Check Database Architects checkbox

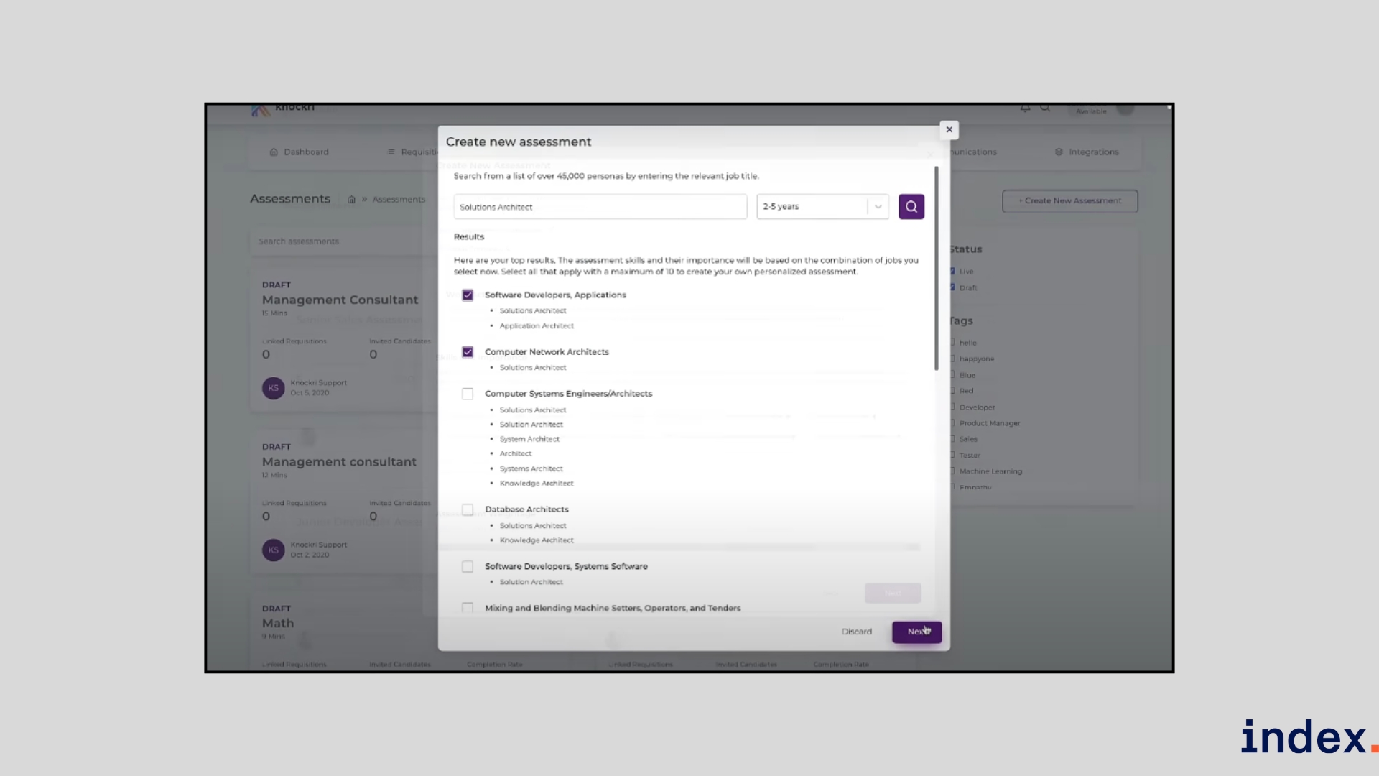[468, 509]
